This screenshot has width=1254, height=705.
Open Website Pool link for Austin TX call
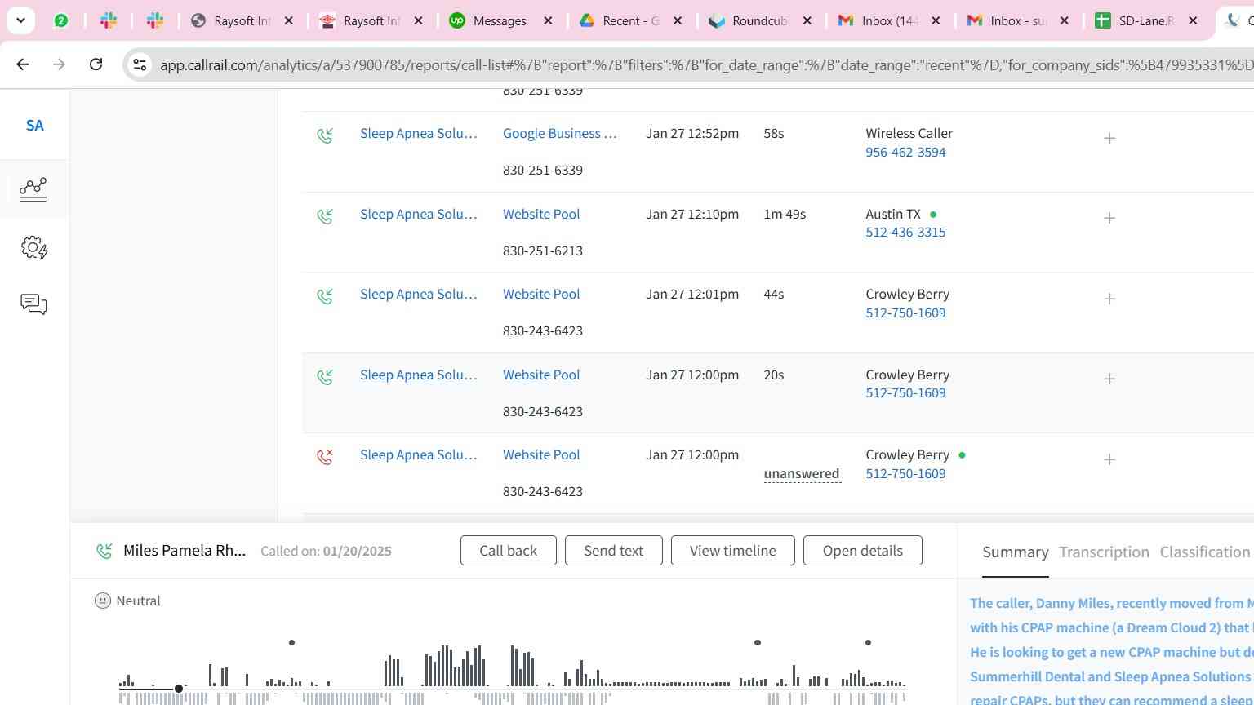pyautogui.click(x=541, y=214)
